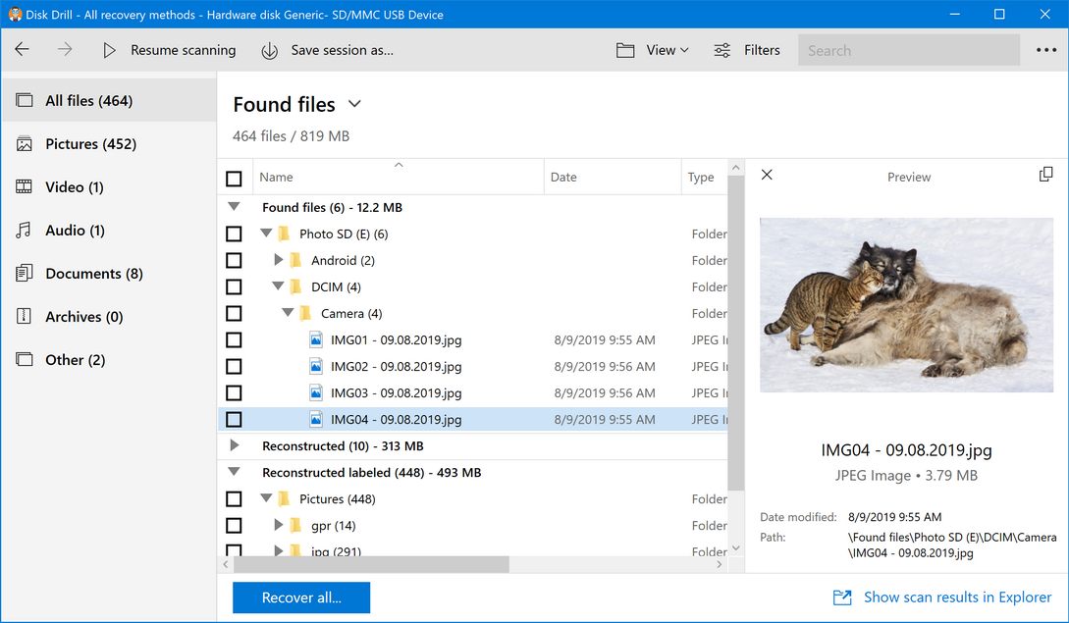Click the Video film icon
This screenshot has height=623, width=1069.
point(24,186)
